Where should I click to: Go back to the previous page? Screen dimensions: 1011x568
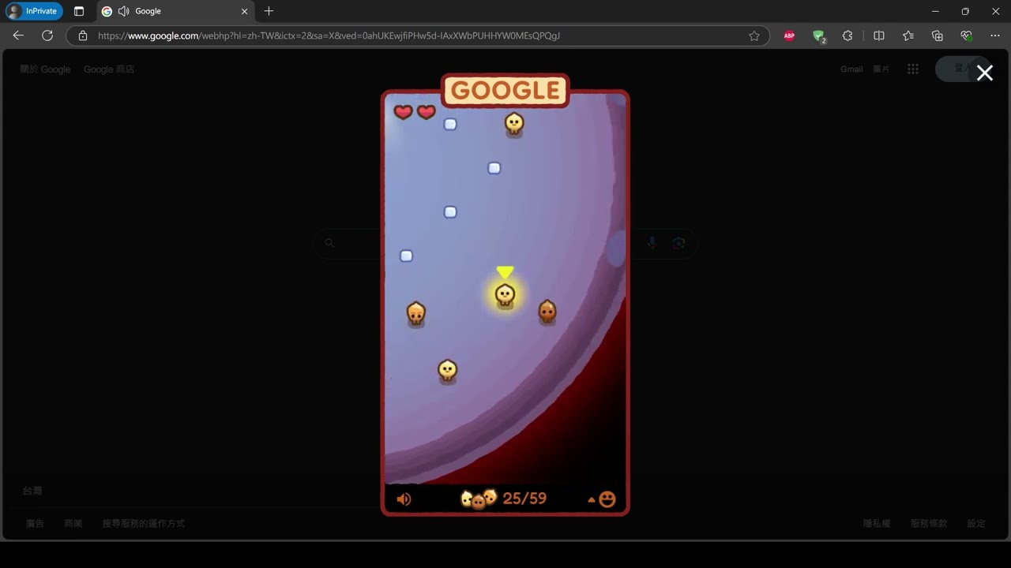coord(18,35)
